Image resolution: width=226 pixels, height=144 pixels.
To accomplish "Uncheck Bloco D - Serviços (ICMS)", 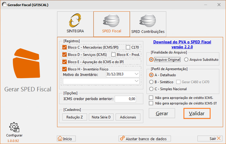I will click(64, 55).
